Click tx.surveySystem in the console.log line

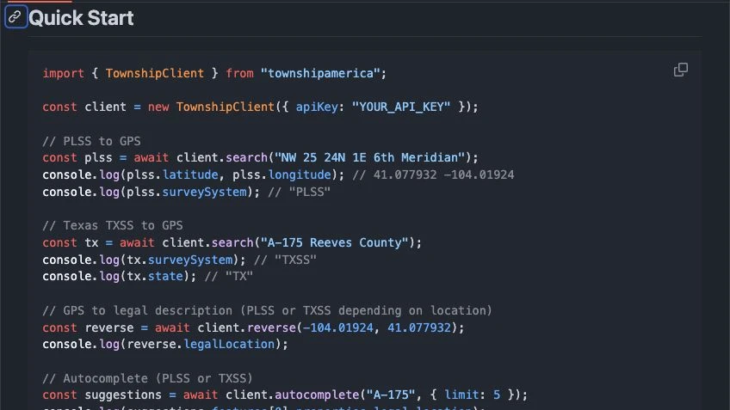pyautogui.click(x=180, y=260)
